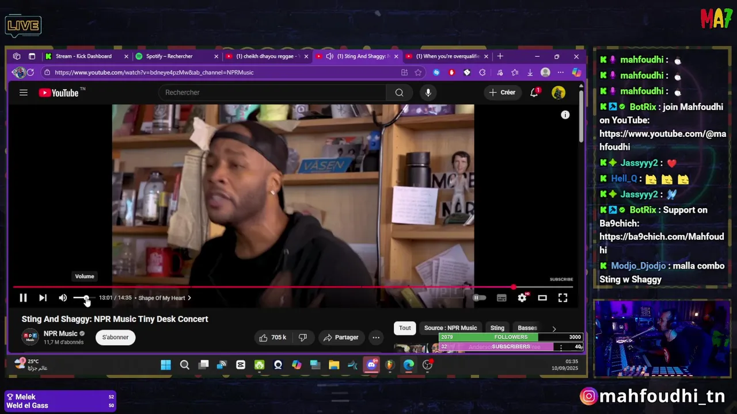
Task: Open the tab actions menu icon
Action: pyautogui.click(x=17, y=56)
